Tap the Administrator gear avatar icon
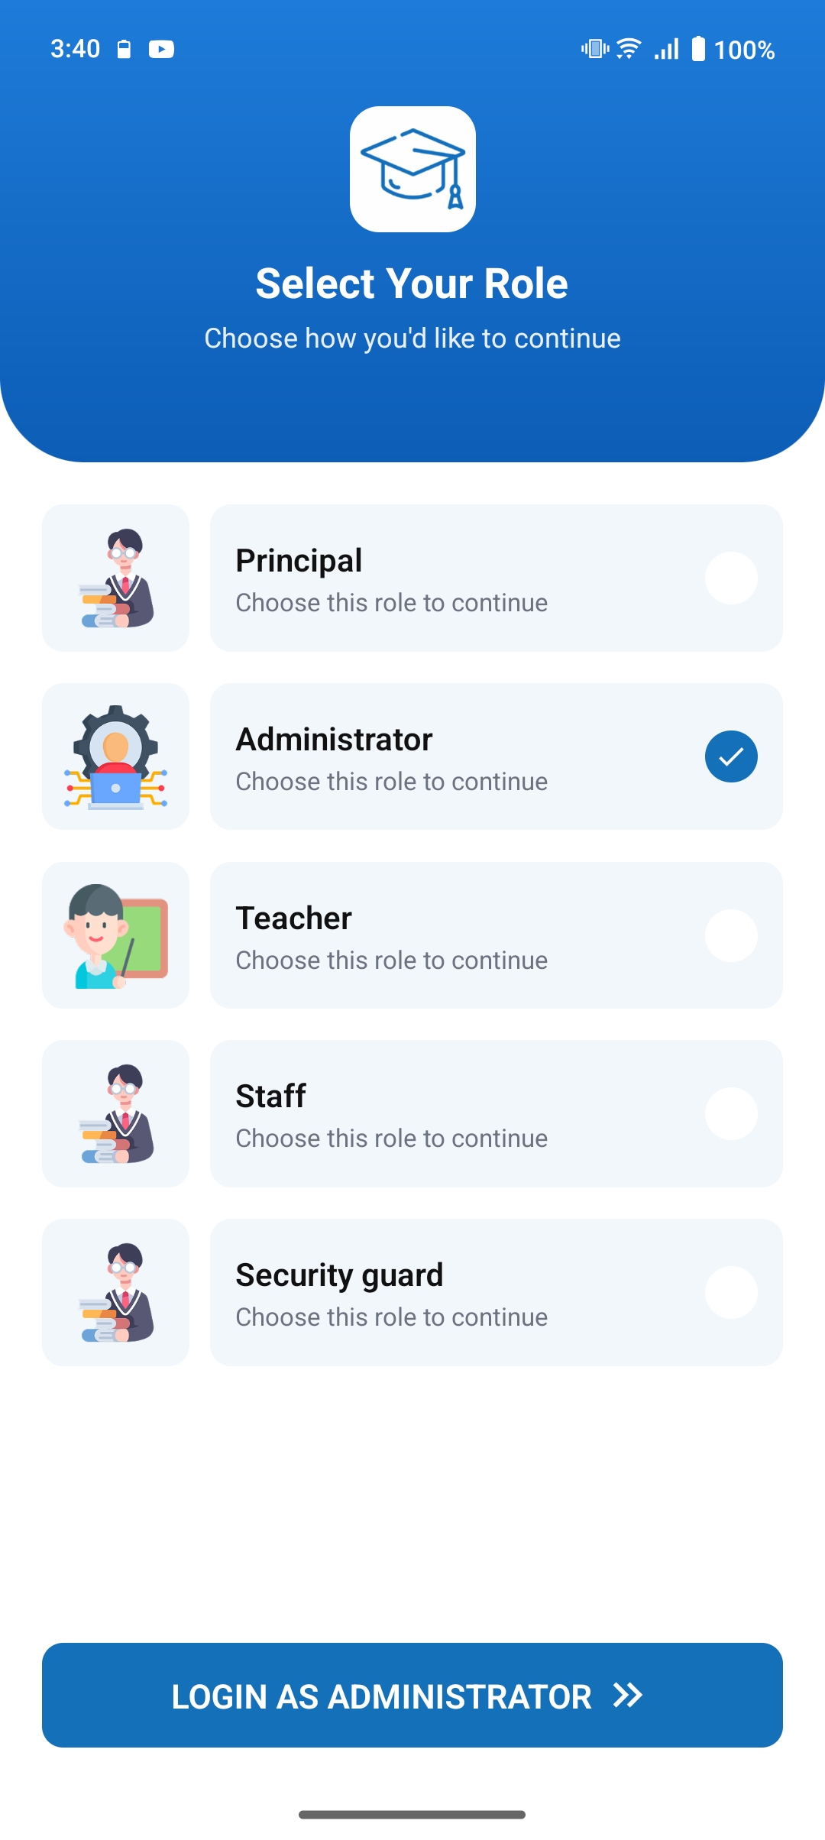Viewport: 825px width, 1840px height. (x=115, y=756)
